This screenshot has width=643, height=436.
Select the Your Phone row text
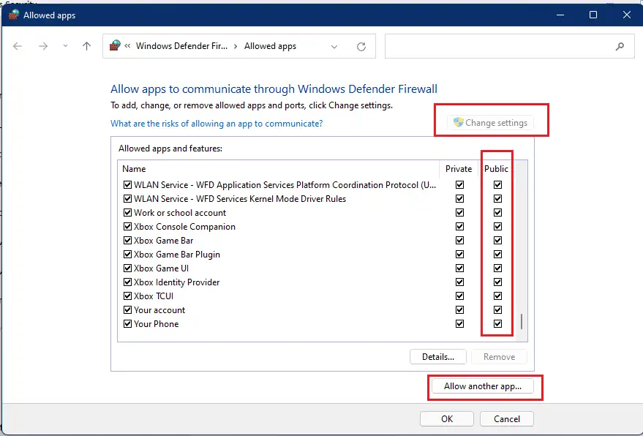click(157, 324)
